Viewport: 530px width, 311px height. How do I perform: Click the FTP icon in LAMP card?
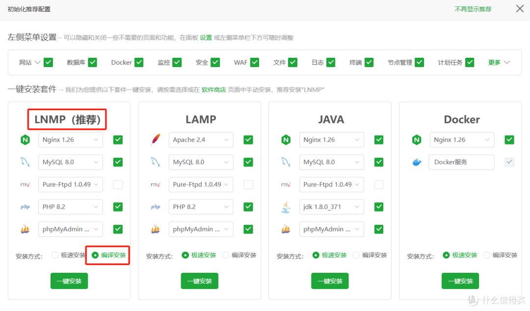point(156,185)
